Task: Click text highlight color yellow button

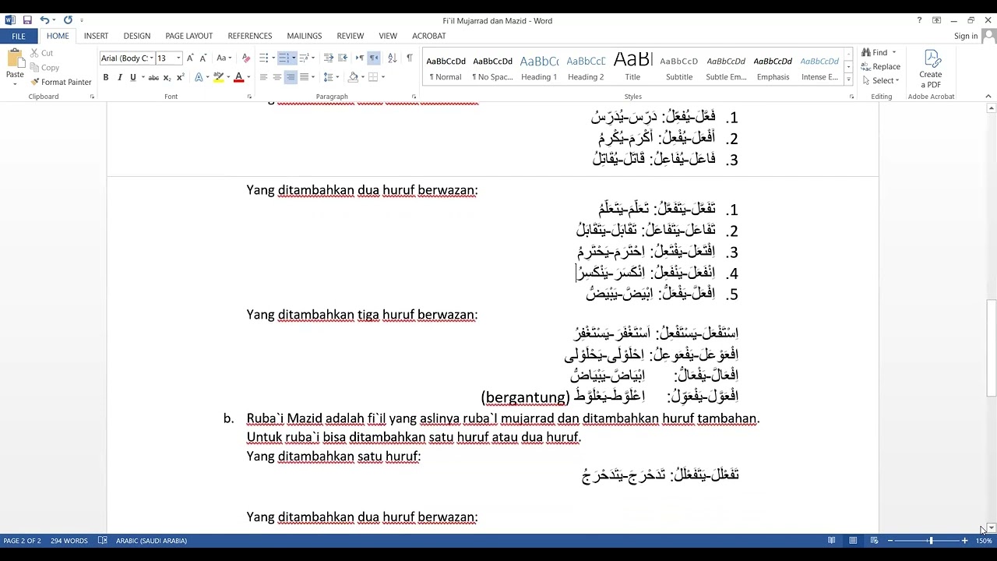Action: [x=219, y=77]
